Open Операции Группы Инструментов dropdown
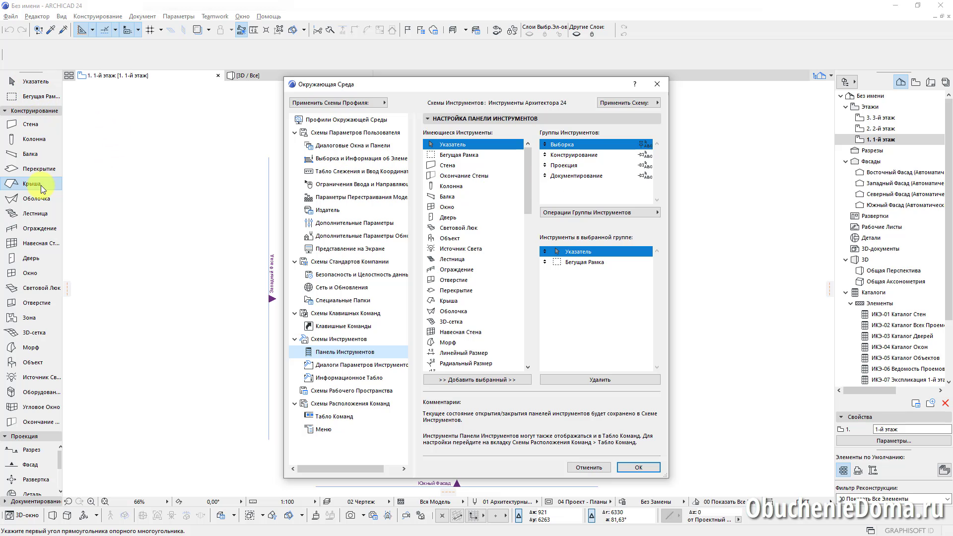 [600, 212]
